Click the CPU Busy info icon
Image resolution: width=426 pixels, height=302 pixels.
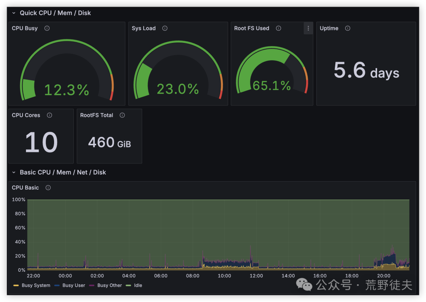point(47,28)
